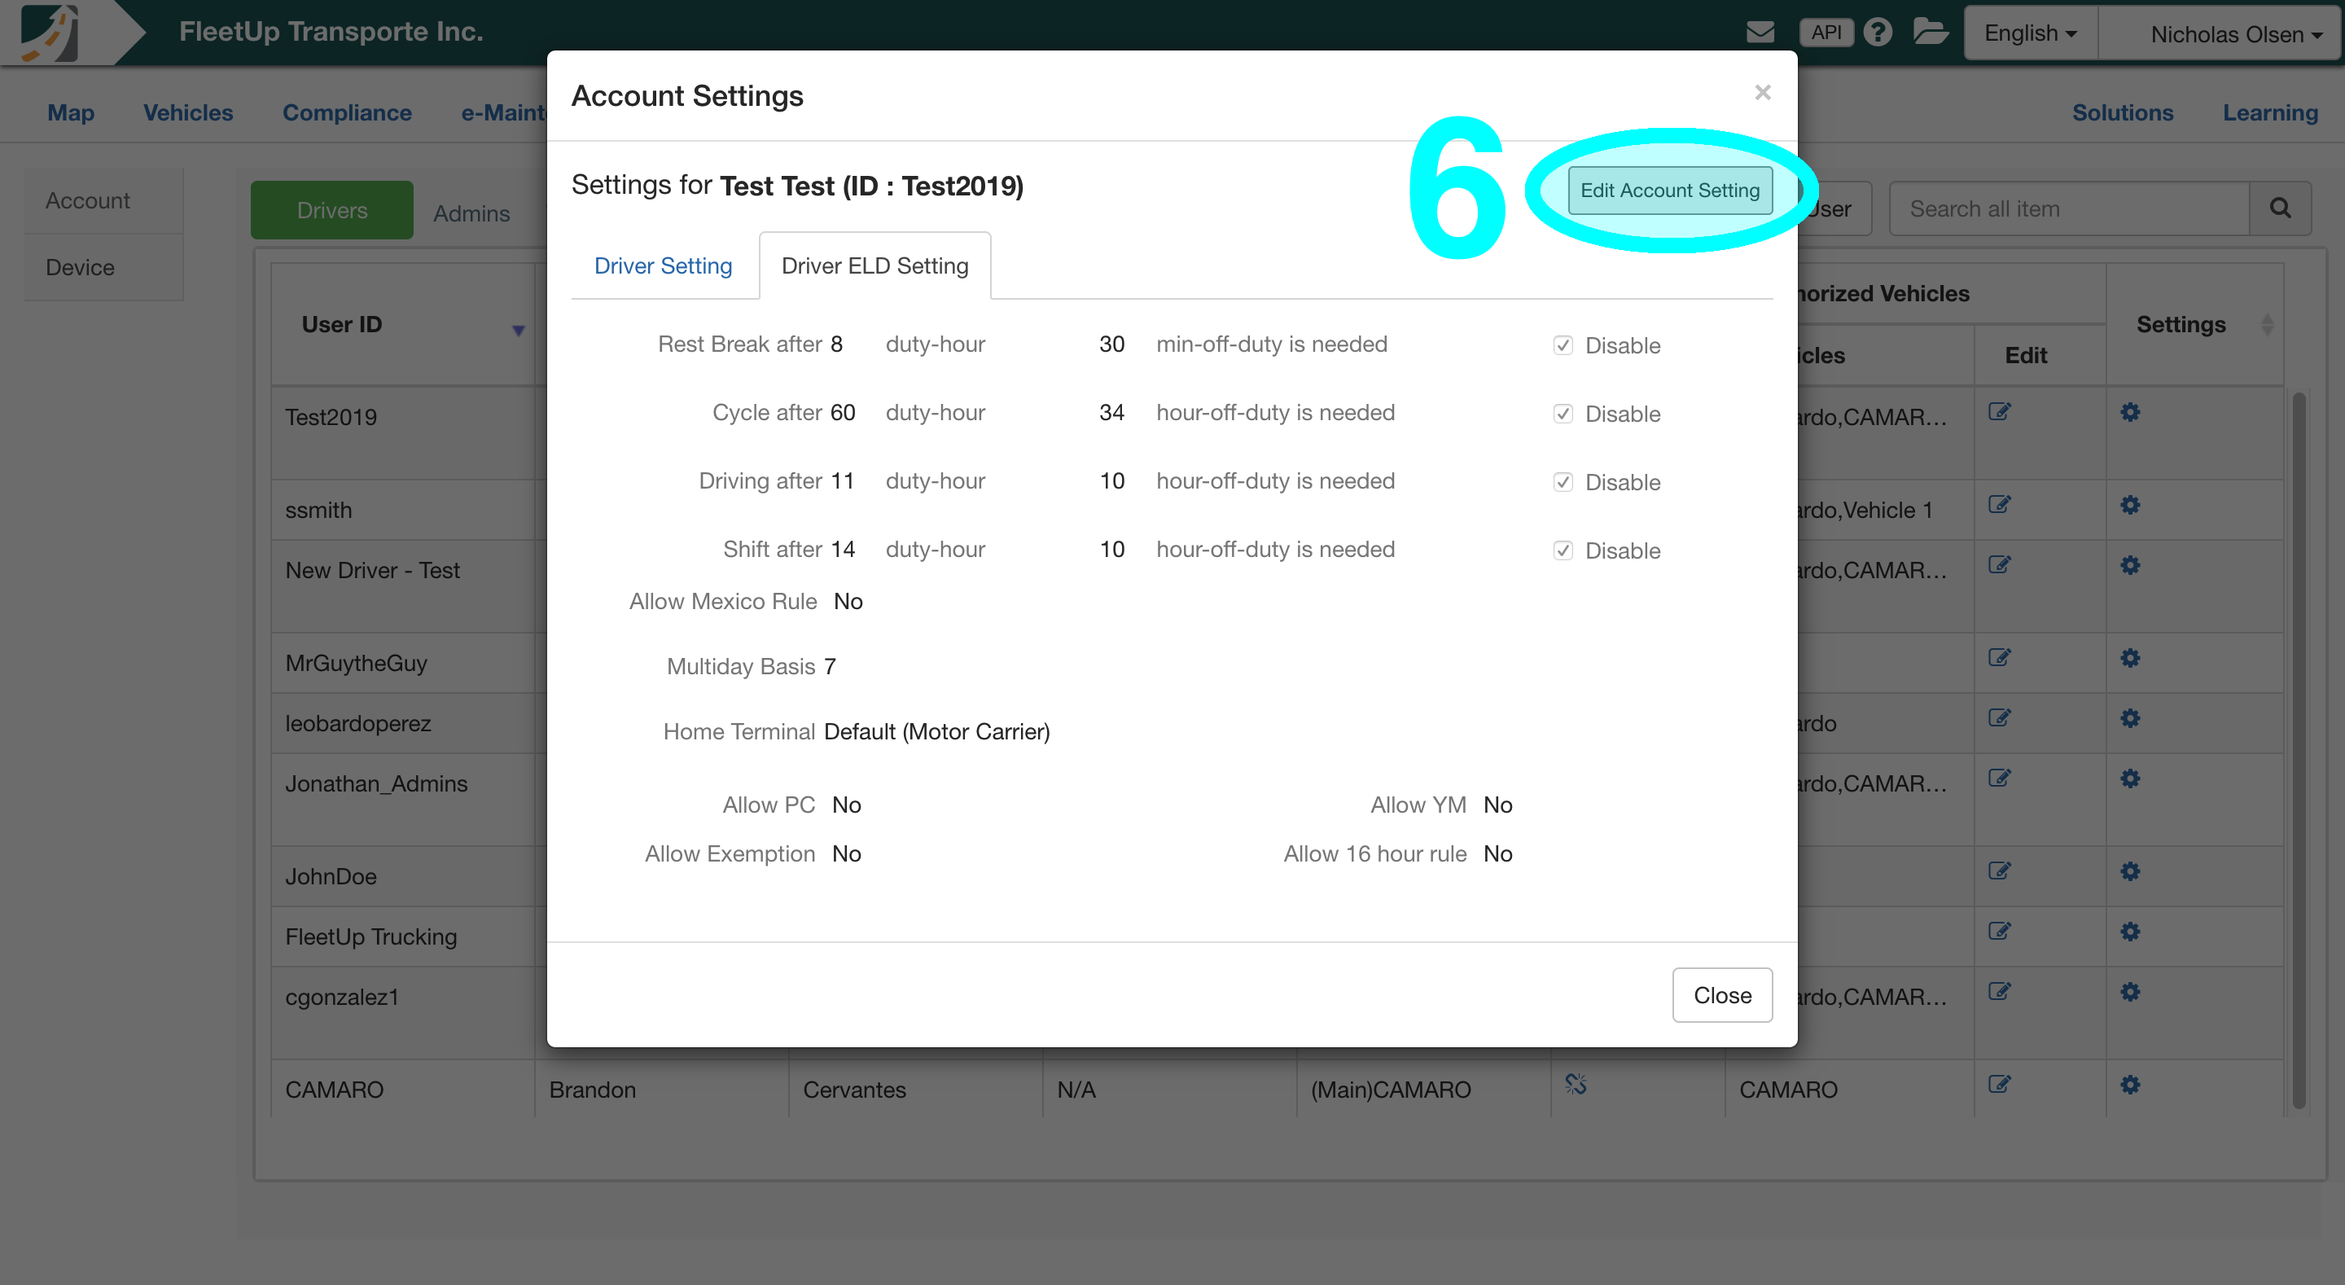This screenshot has width=2345, height=1285.
Task: Open edit icon for Jonathan_Admins row
Action: coord(1999,778)
